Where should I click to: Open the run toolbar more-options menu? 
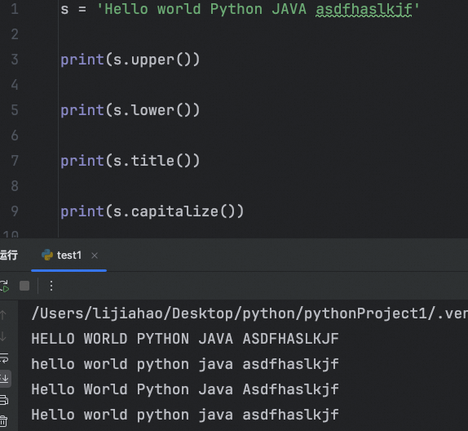(x=51, y=286)
